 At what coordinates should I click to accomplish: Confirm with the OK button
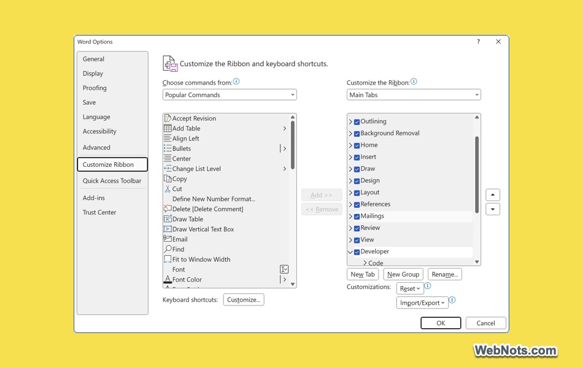click(x=441, y=323)
